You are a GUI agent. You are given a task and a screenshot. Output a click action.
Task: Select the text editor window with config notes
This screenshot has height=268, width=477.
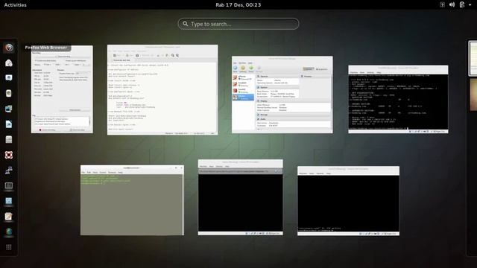(x=162, y=89)
